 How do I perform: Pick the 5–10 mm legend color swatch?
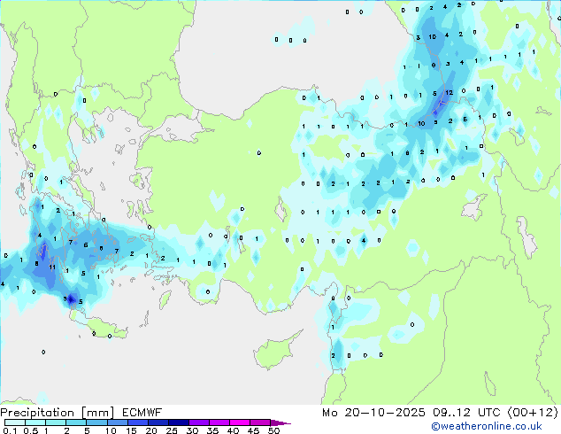tap(96, 422)
